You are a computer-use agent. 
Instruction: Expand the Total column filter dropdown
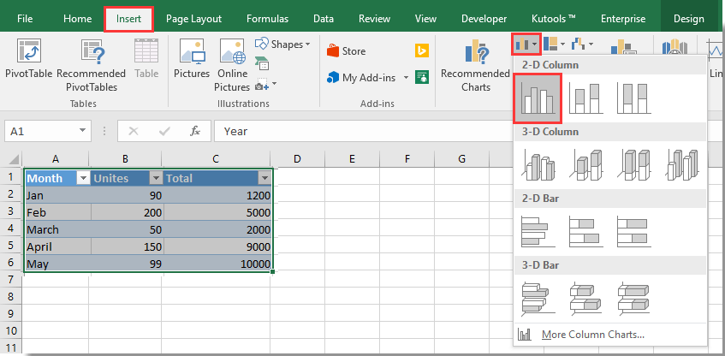(264, 178)
